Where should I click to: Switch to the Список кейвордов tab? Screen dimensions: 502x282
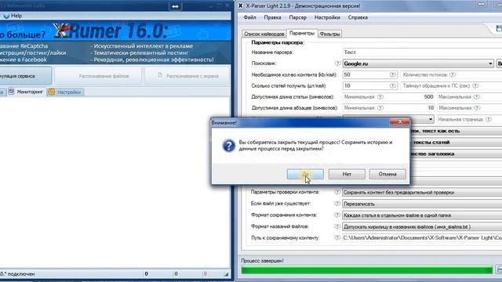pyautogui.click(x=264, y=34)
